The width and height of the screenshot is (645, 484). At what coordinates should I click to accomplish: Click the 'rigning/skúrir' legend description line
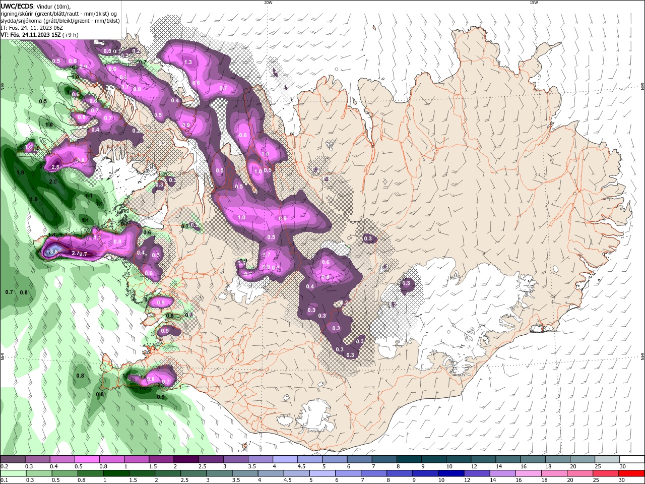[59, 14]
